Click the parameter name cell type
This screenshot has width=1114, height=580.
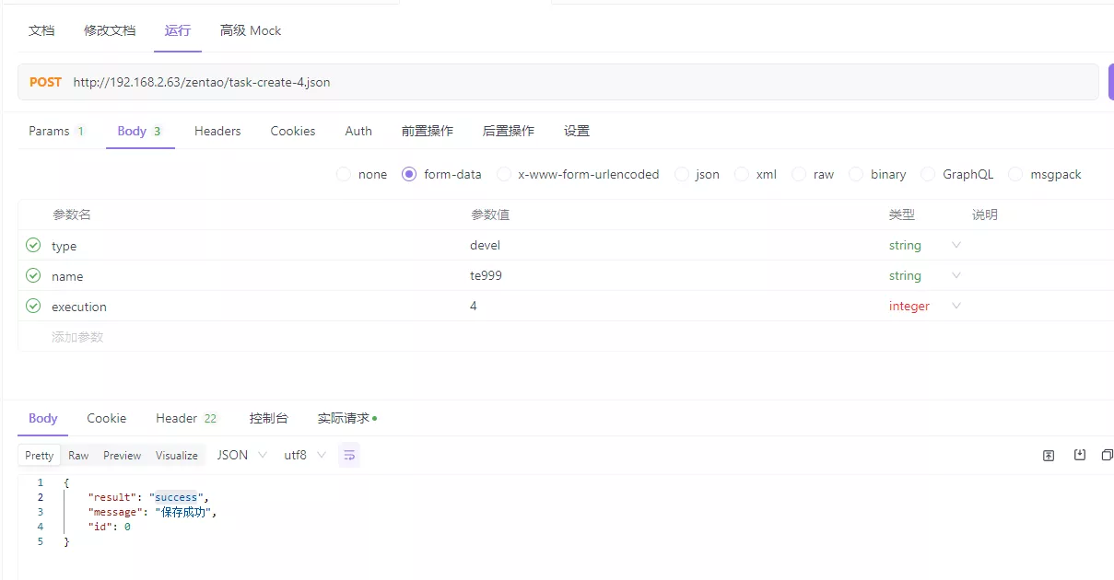pyautogui.click(x=64, y=246)
